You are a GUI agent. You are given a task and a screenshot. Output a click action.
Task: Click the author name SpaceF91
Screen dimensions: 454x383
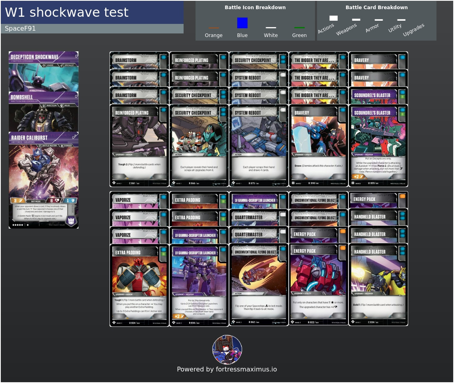20,28
